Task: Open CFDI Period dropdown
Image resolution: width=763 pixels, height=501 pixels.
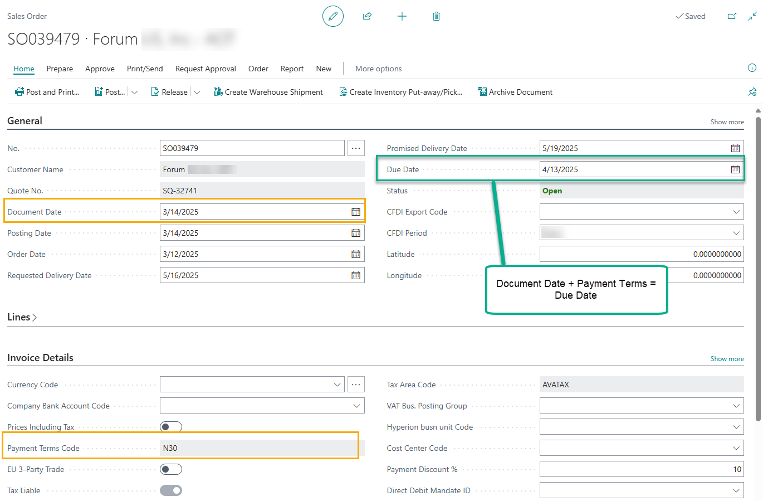Action: 736,233
